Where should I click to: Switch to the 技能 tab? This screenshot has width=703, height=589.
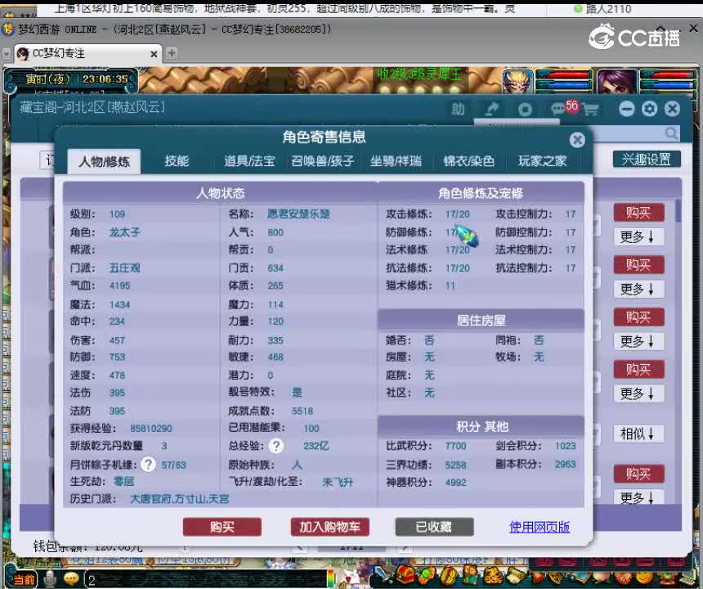point(177,161)
